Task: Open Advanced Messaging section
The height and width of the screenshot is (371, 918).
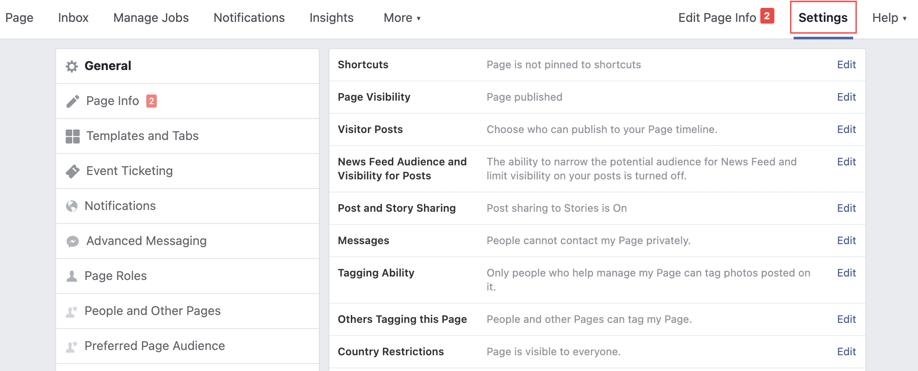Action: pos(187,241)
